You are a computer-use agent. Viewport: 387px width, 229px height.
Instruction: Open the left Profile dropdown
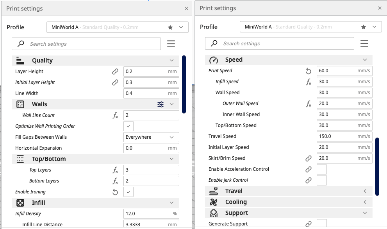pos(118,27)
